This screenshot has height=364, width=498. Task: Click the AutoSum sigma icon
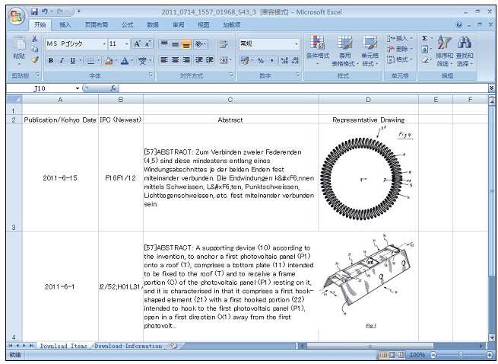pos(425,38)
